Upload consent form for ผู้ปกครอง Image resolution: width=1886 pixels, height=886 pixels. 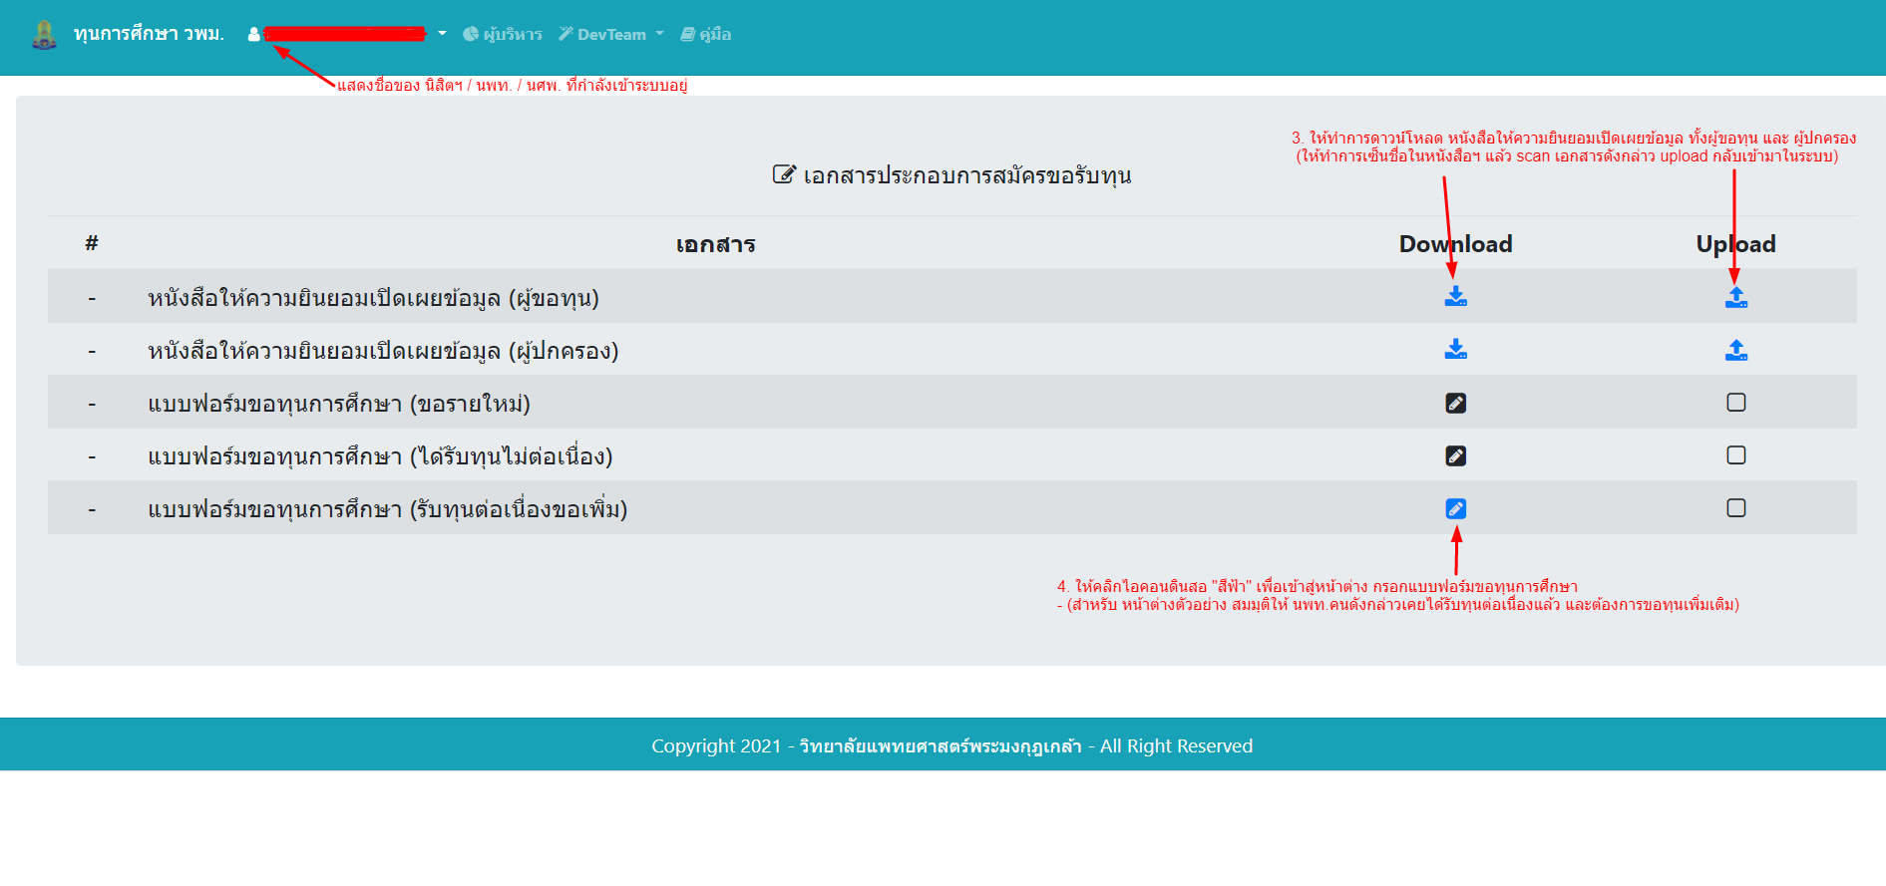click(x=1736, y=350)
